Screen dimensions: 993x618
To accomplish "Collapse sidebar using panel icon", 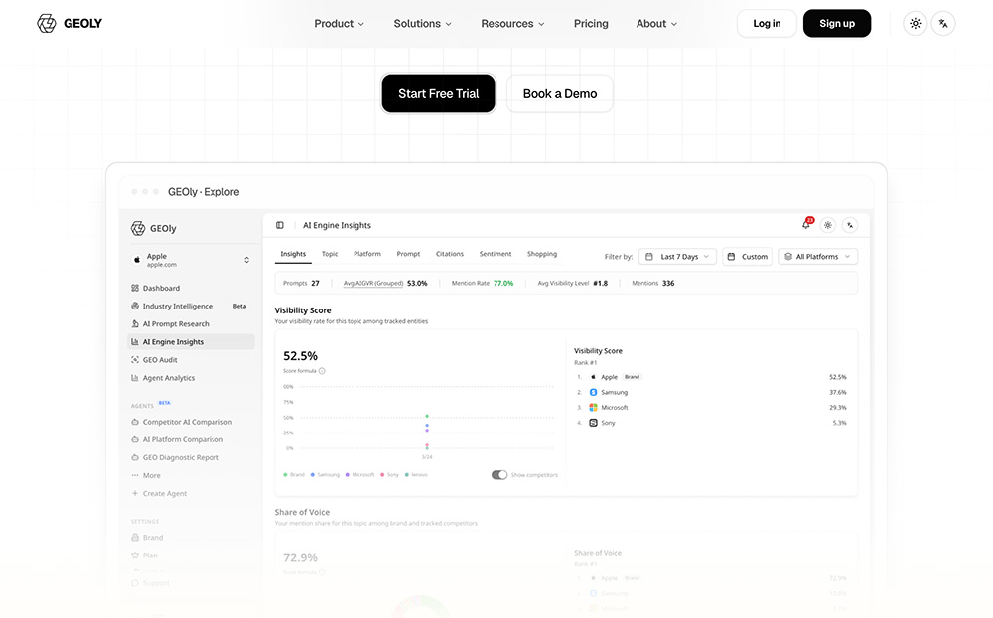I will point(280,225).
